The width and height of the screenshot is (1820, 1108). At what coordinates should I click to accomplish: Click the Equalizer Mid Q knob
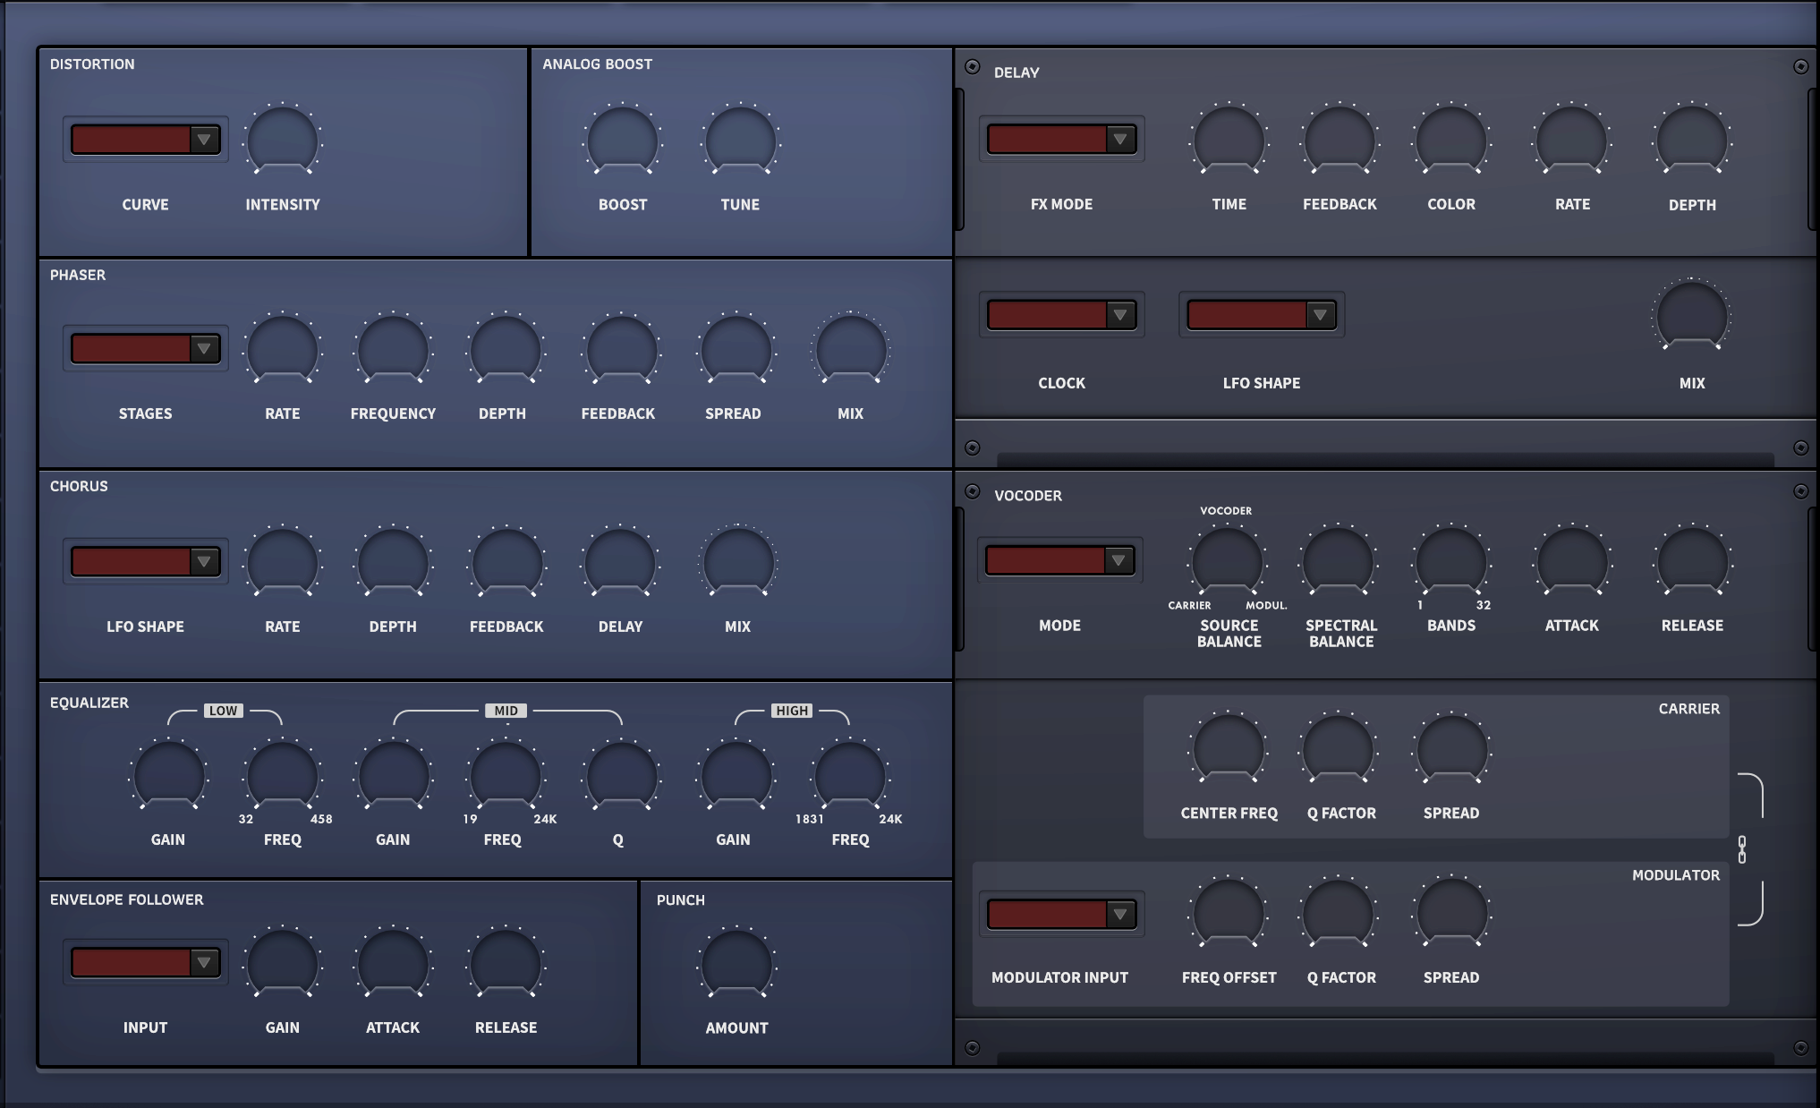tap(622, 775)
